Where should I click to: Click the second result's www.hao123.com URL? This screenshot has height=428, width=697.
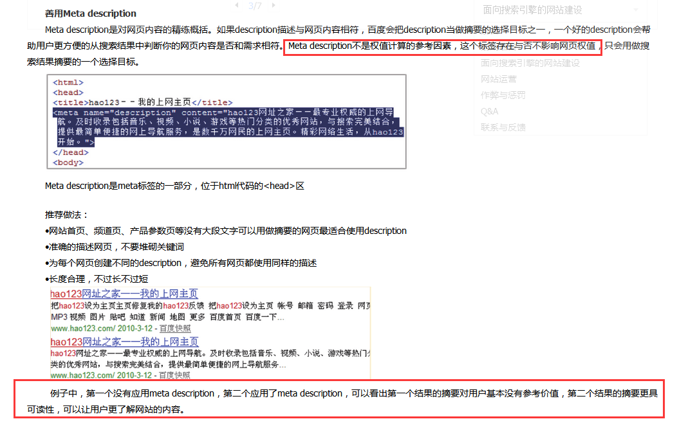tap(82, 375)
